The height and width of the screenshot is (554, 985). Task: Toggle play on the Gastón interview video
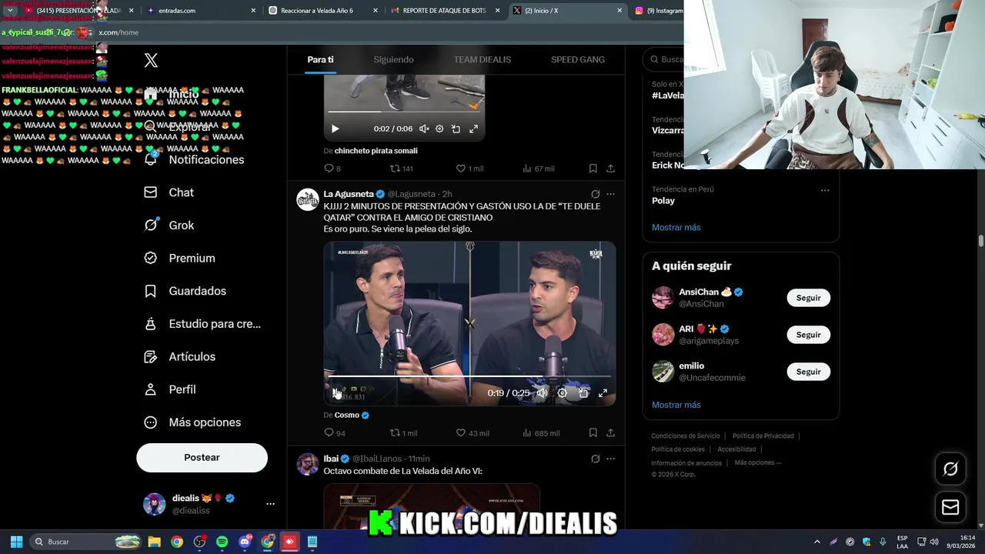pyautogui.click(x=336, y=392)
